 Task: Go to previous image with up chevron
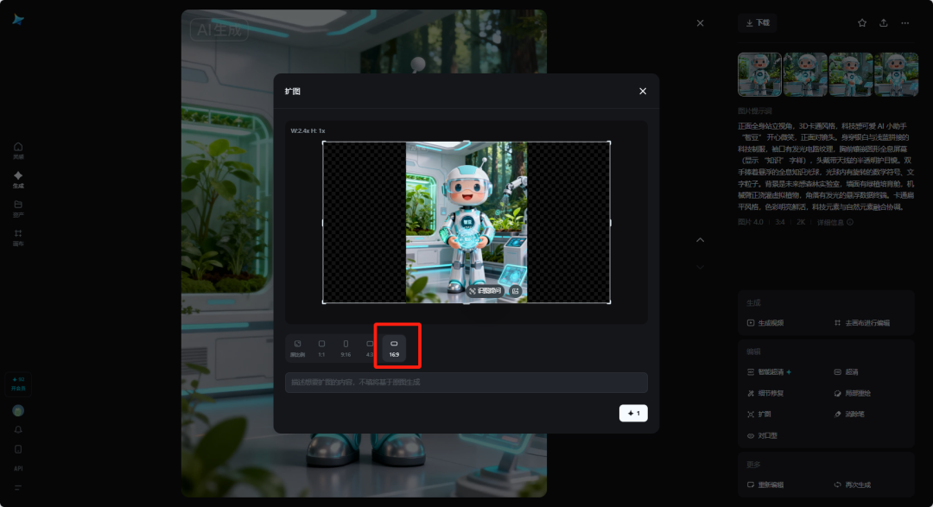(700, 239)
